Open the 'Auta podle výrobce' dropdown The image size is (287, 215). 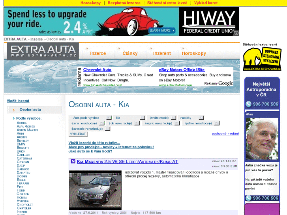[90, 118]
